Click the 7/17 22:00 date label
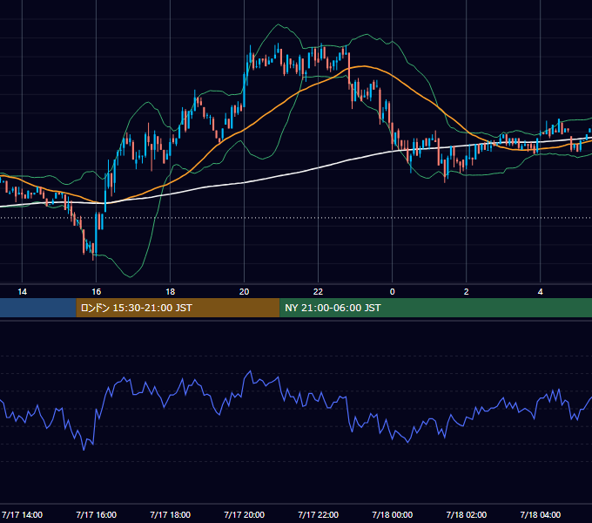592x523 pixels. [319, 514]
